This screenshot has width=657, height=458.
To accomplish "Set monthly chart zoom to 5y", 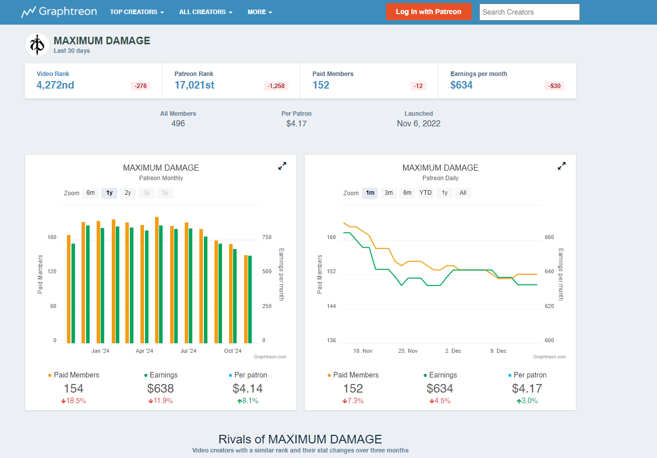I will [165, 193].
